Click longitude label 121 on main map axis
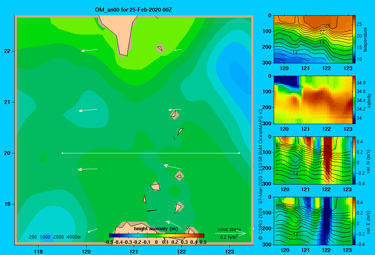Viewport: 375px width, 255px height. 134,251
